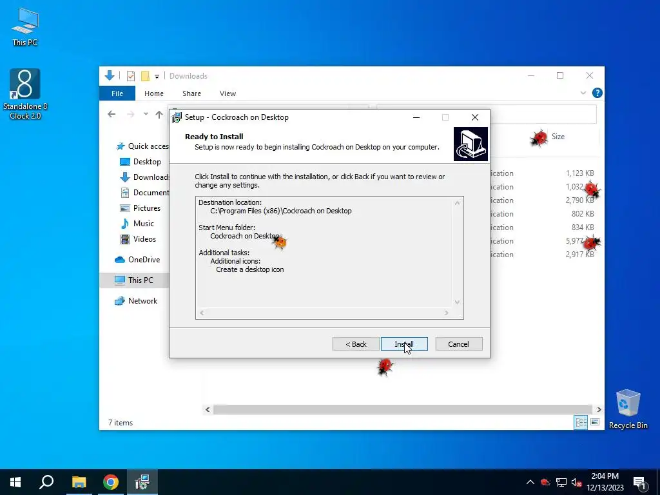
Task: Click the Install button
Action: pyautogui.click(x=404, y=344)
